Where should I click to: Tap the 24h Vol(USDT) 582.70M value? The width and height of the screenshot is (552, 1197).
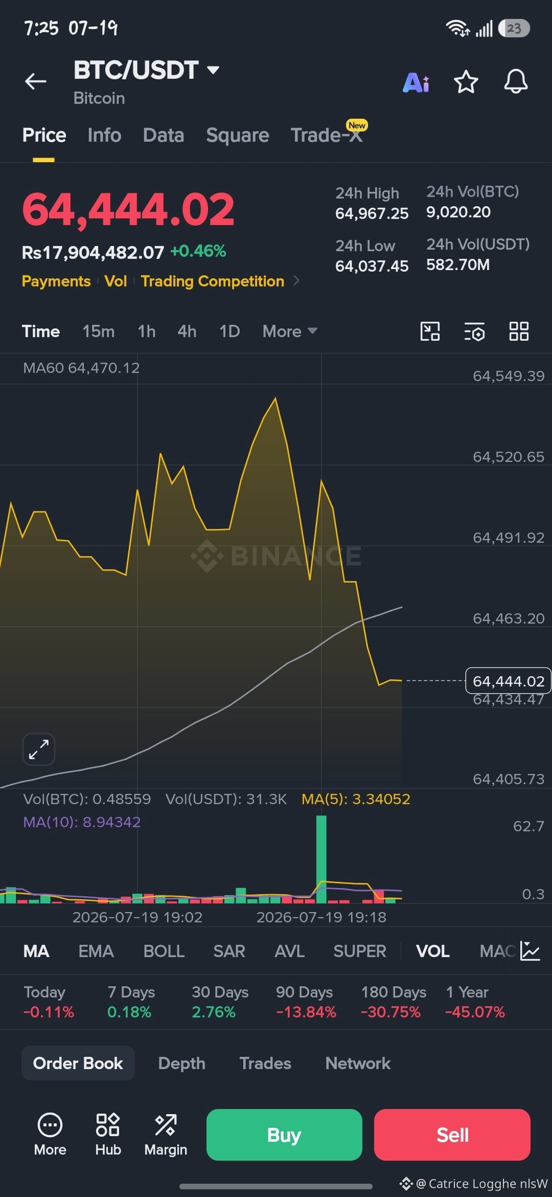458,264
